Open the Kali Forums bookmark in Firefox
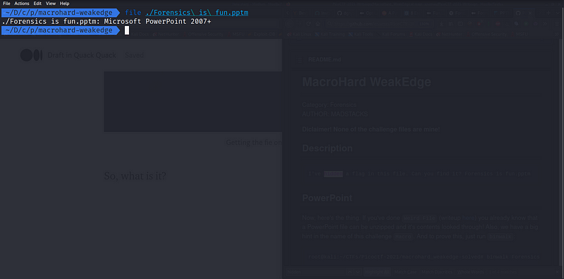 tap(391, 34)
